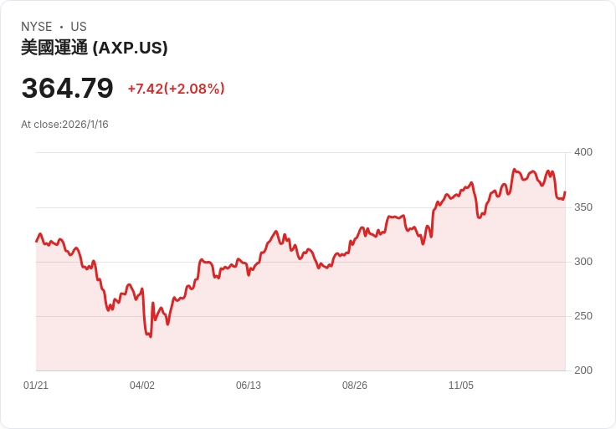
Task: Click the 400 y-axis price label
Action: pyautogui.click(x=583, y=152)
